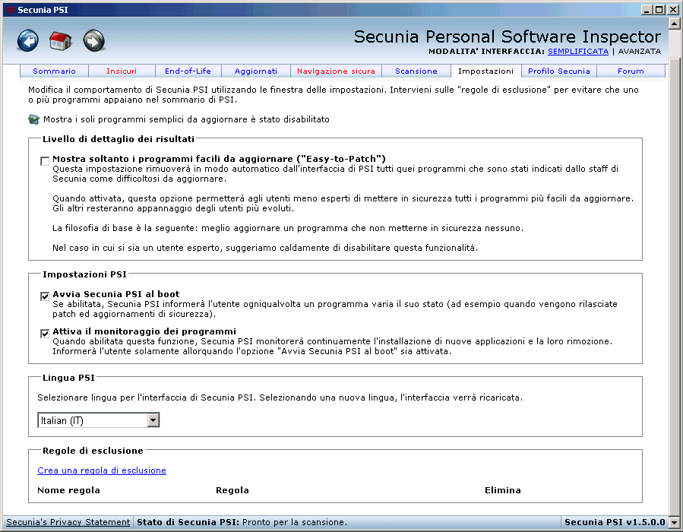Select AVANZATA interface mode
The height and width of the screenshot is (532, 683).
coord(640,52)
